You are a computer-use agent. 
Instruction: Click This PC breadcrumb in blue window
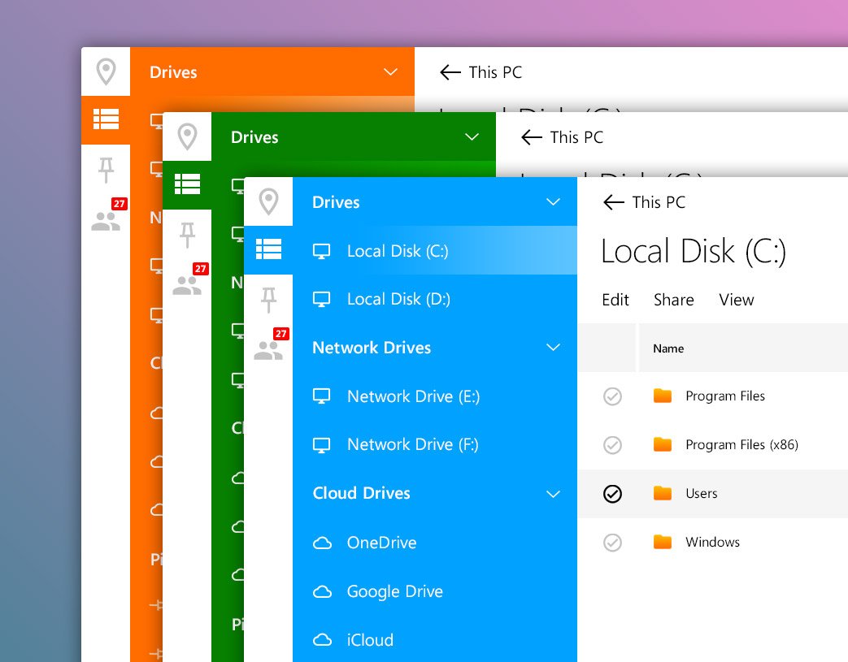(659, 202)
